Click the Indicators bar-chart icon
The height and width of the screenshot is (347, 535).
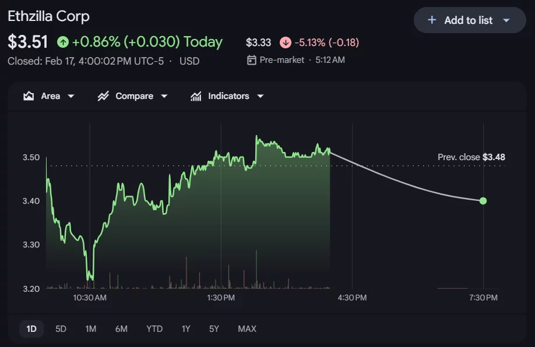[x=196, y=95]
